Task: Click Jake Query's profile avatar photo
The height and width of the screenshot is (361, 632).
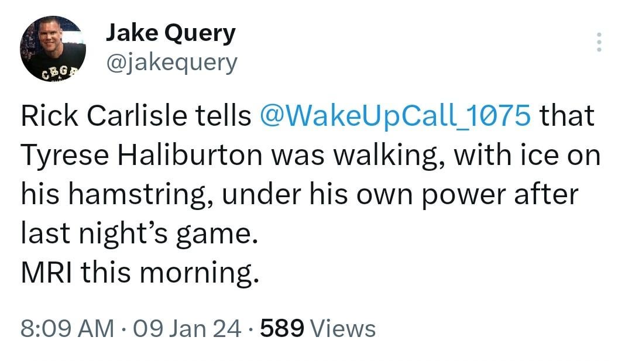Action: coord(53,49)
